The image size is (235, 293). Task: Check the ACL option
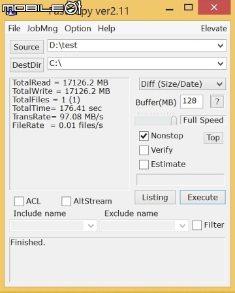point(19,201)
